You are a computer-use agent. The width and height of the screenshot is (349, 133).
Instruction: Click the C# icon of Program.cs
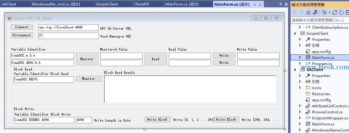308,63
